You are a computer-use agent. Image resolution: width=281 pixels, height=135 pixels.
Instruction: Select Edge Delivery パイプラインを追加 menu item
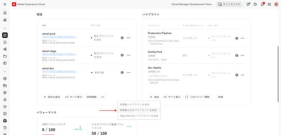click(x=139, y=116)
